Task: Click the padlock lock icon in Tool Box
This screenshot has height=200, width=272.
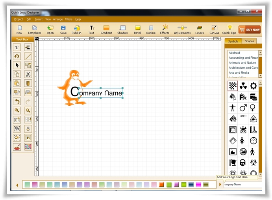Action: (x=28, y=129)
